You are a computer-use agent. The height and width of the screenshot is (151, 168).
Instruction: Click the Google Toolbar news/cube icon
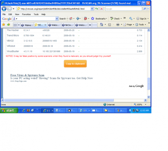71,19
